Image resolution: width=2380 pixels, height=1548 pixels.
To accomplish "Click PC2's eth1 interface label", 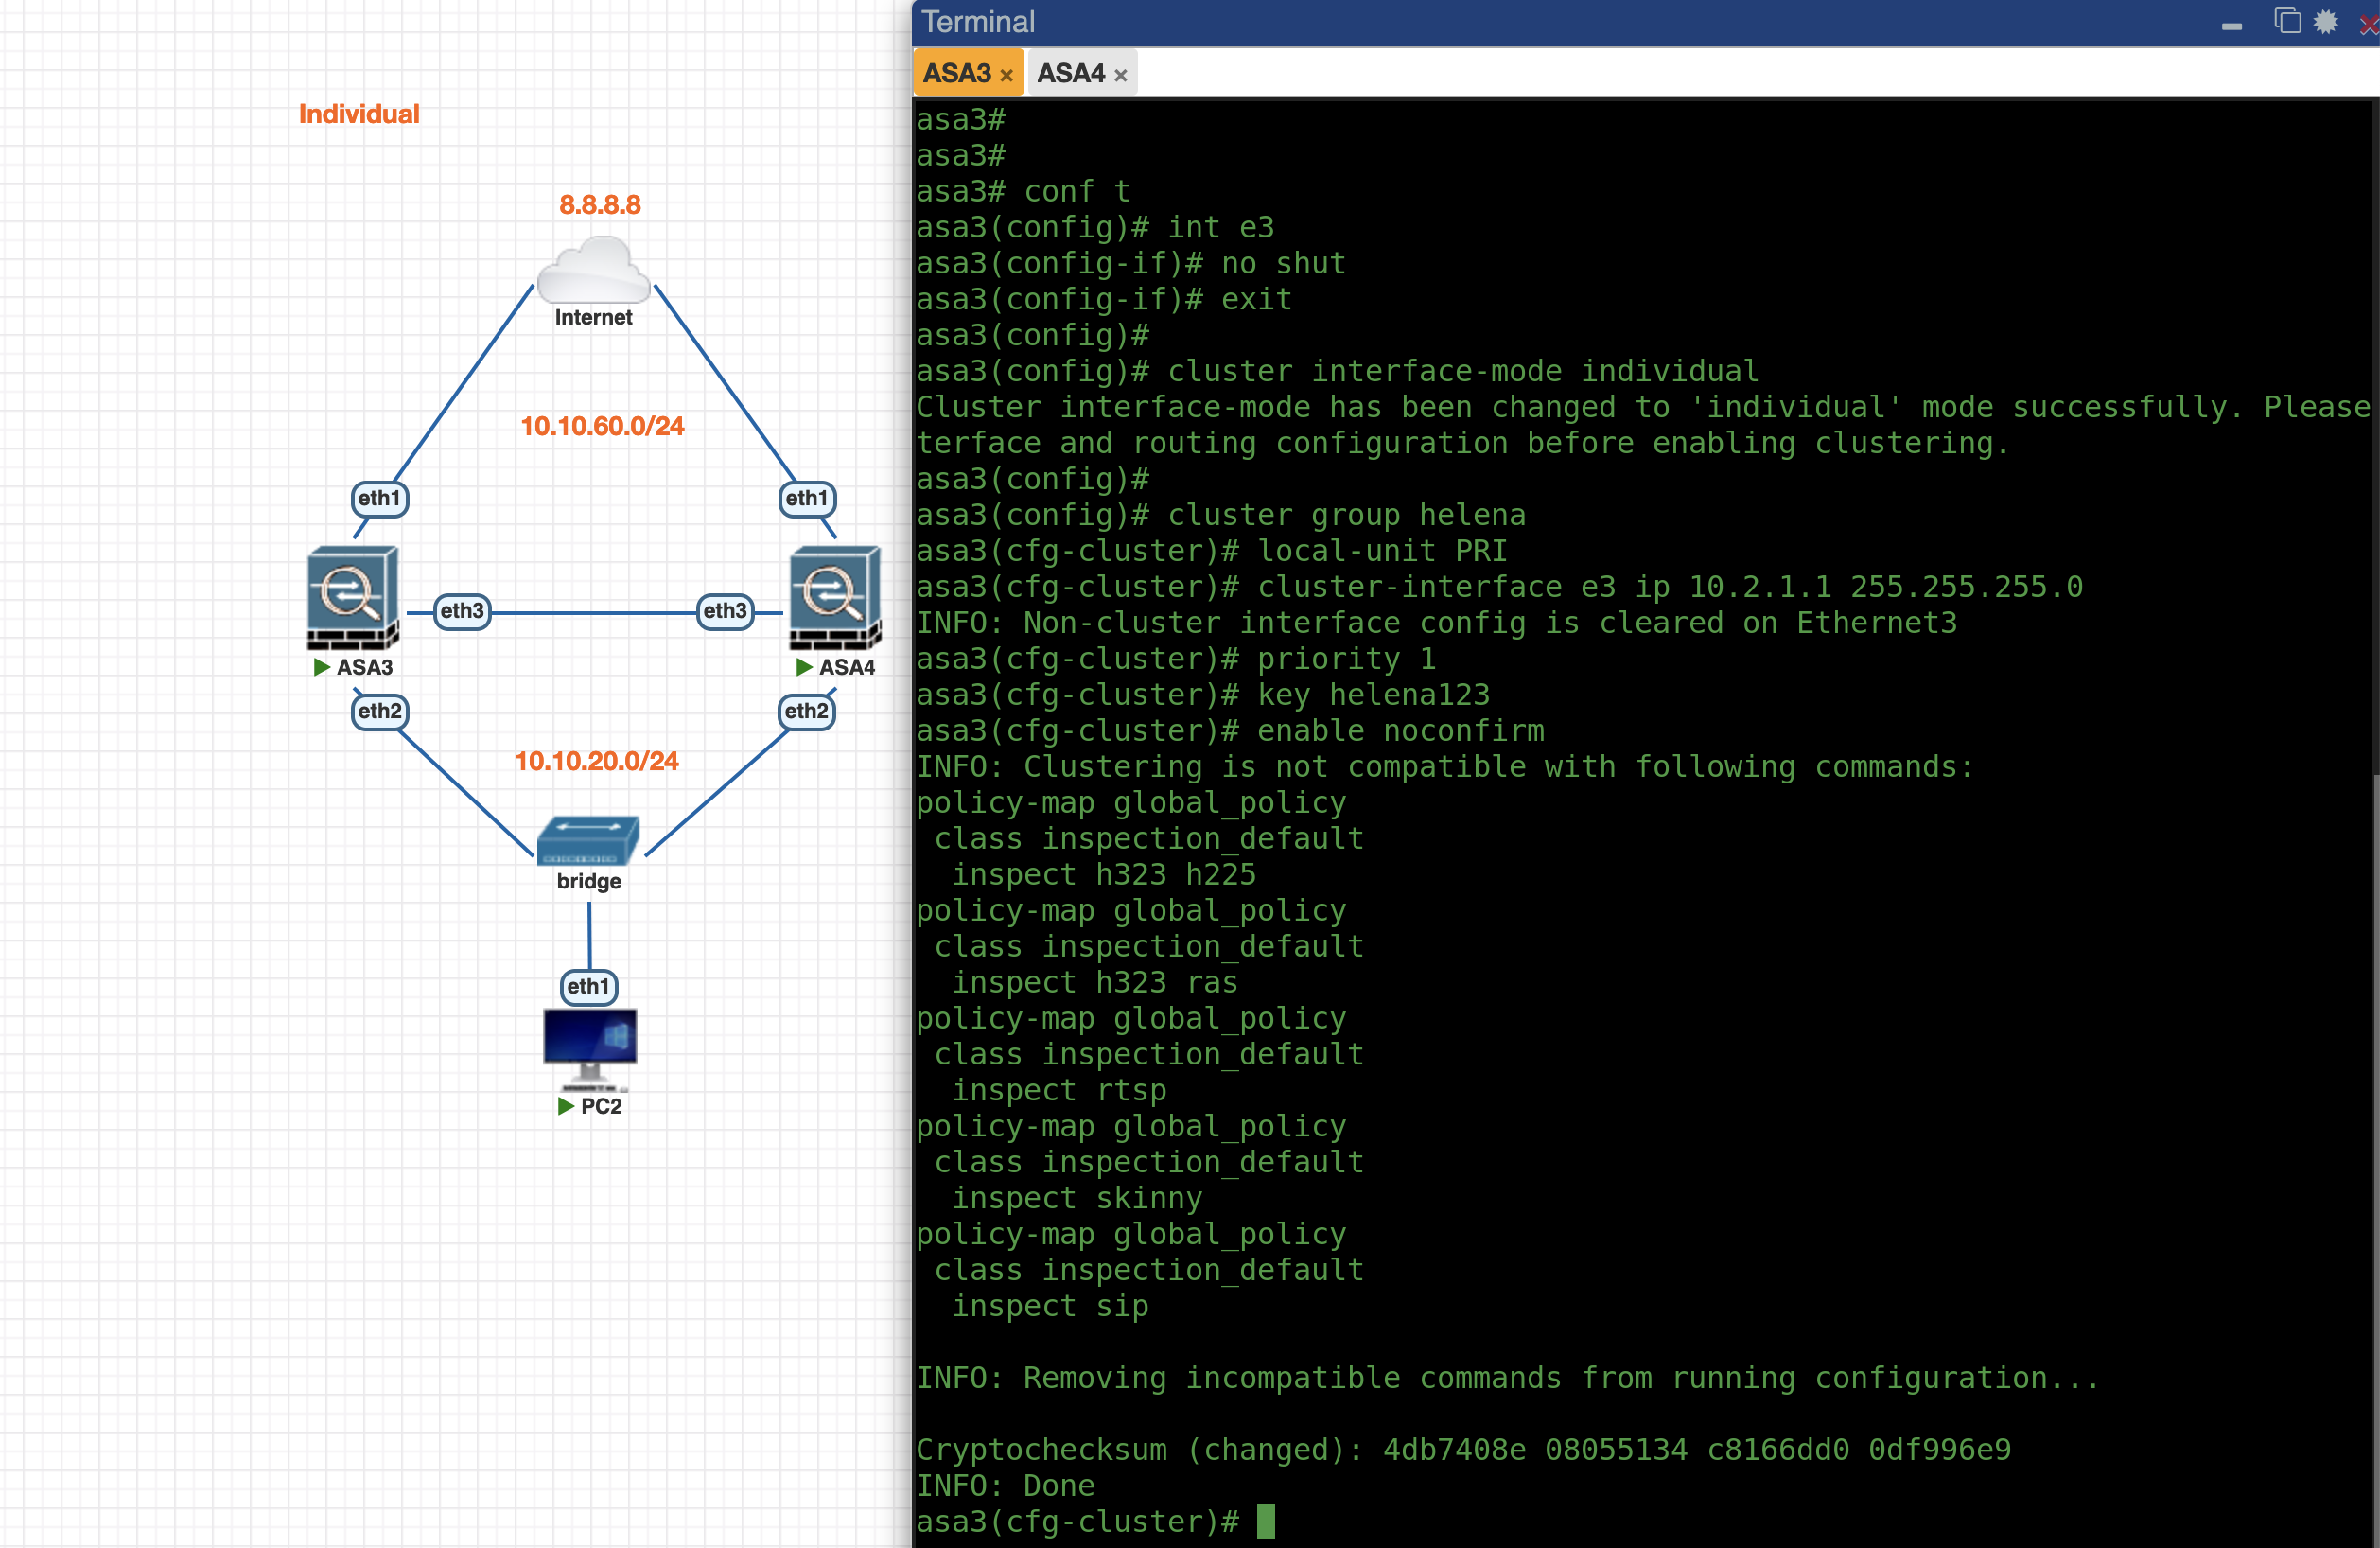I will (588, 986).
